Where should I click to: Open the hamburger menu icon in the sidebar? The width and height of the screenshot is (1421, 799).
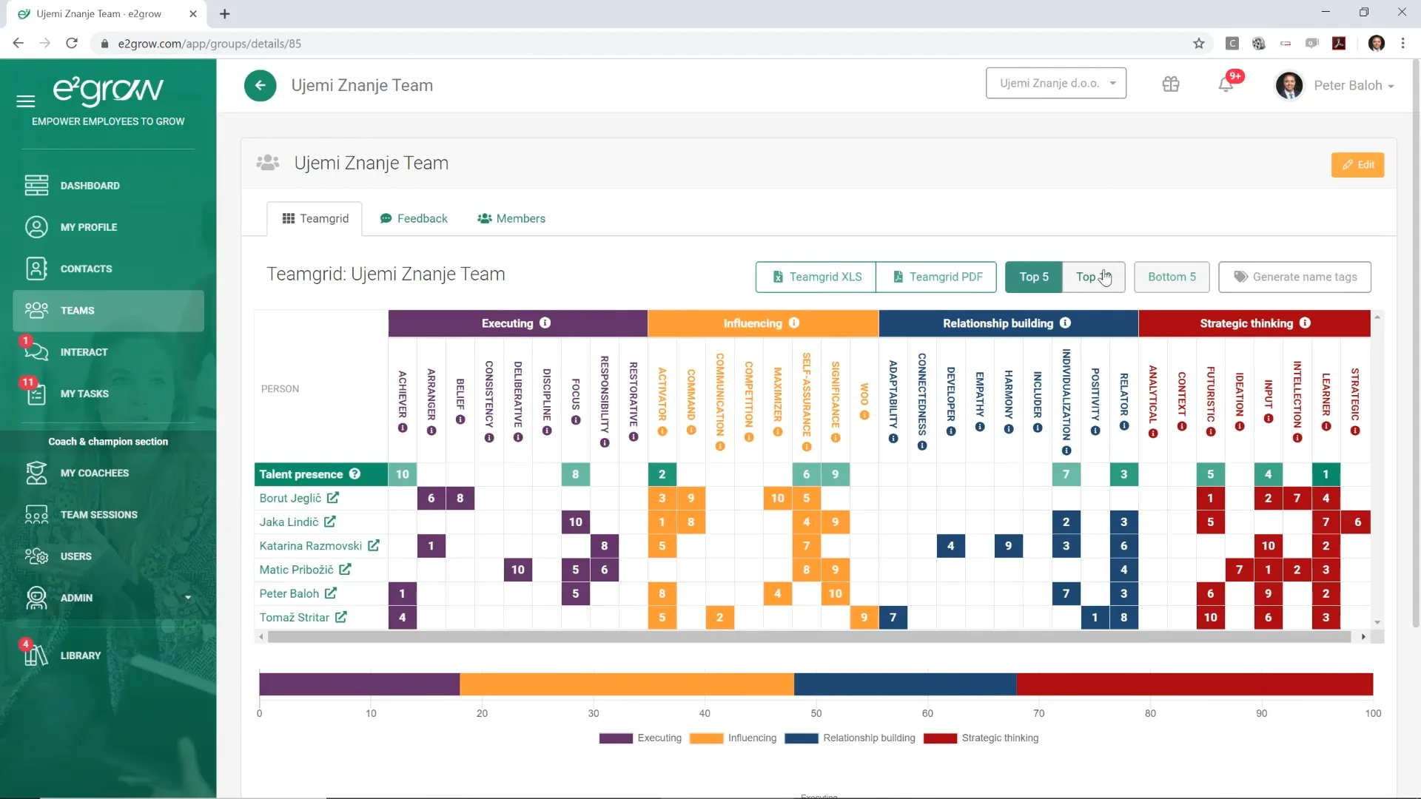[x=26, y=101]
